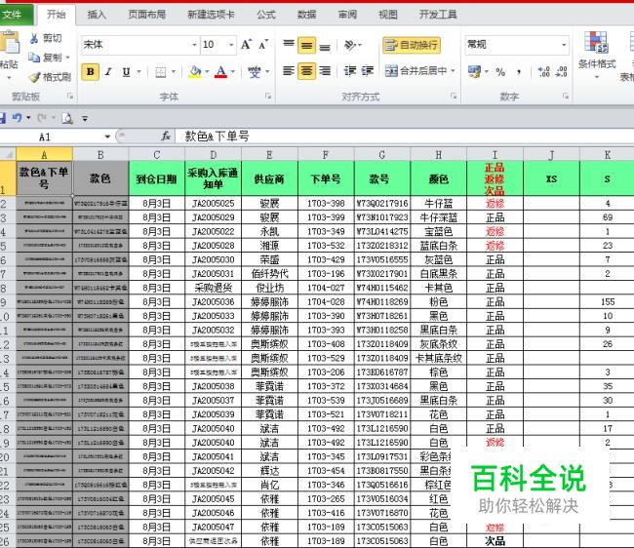634x548 pixels.
Task: Click the Save disk icon in quick access
Action: coord(2,118)
